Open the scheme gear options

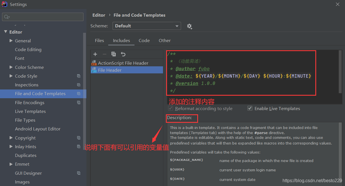(189, 26)
